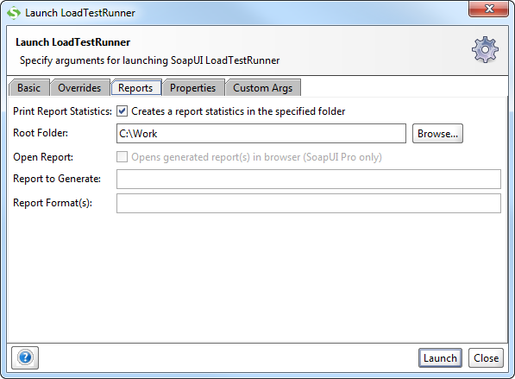The width and height of the screenshot is (515, 379).
Task: Click into the Report Format(s) field
Action: coord(309,203)
